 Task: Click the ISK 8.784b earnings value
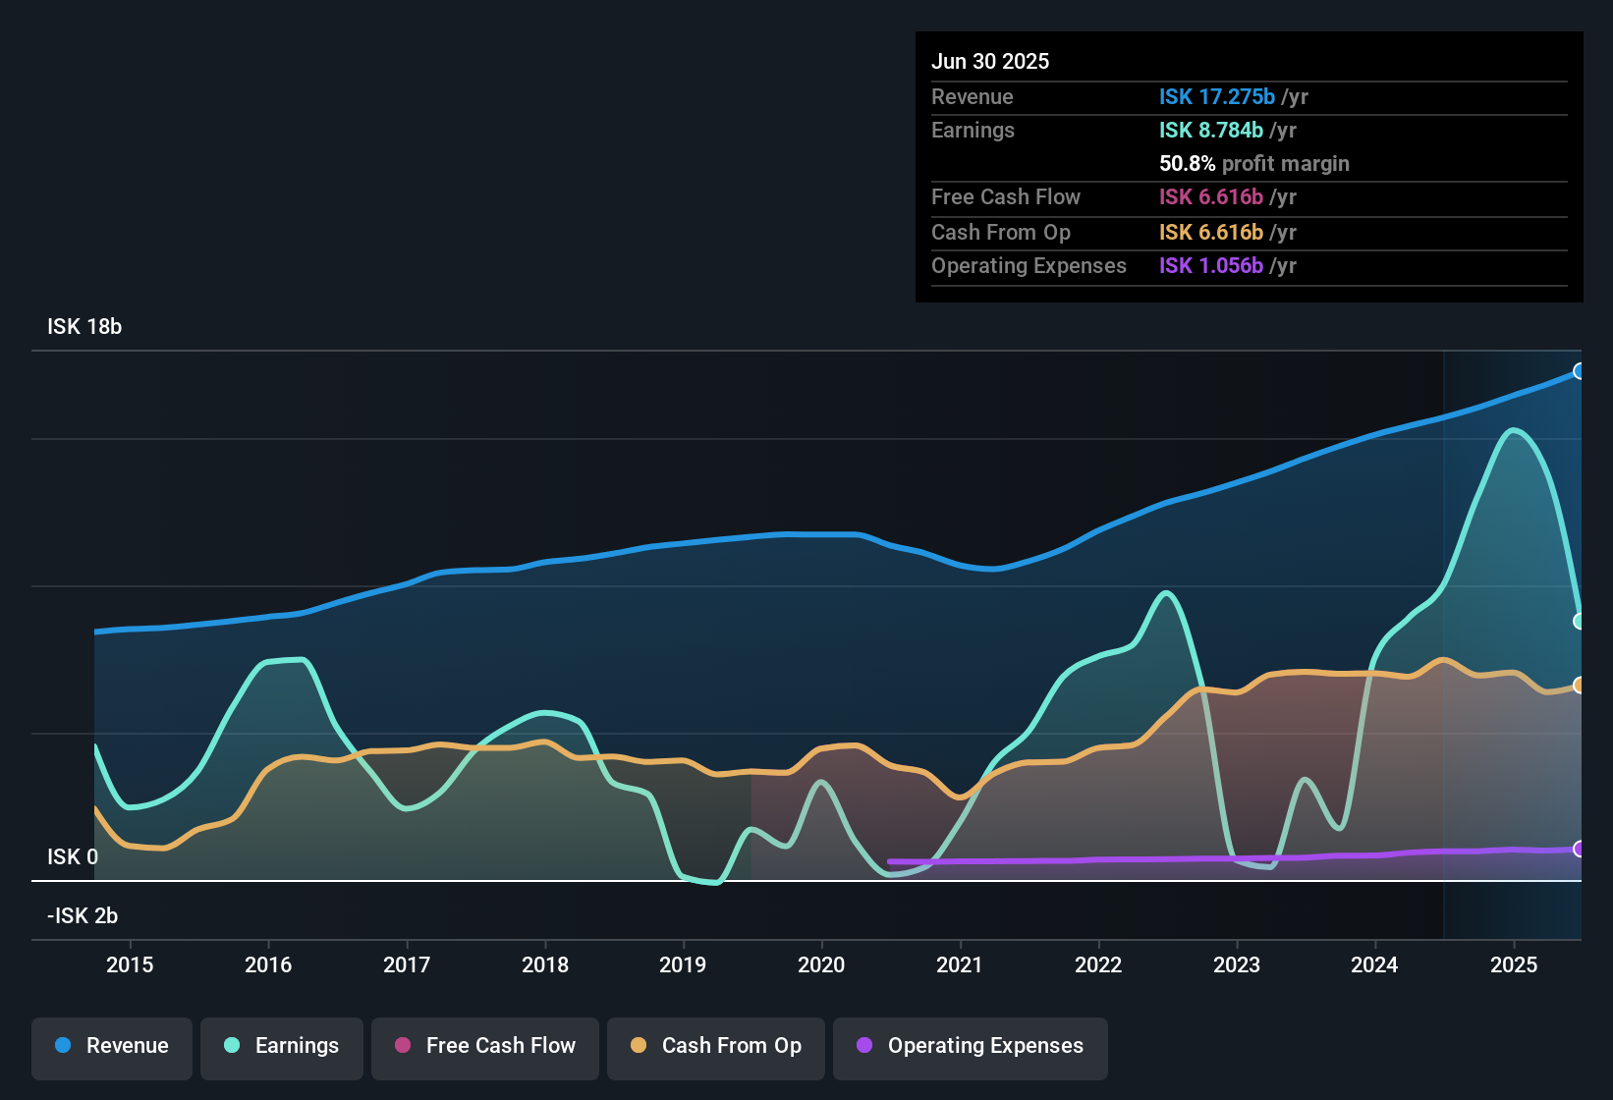pos(1211,130)
